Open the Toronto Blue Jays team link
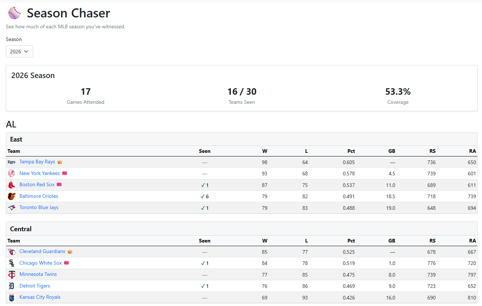The image size is (482, 306). [39, 207]
